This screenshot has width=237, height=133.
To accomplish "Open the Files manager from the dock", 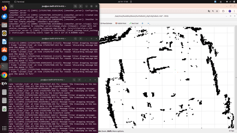I will [x=4, y=25].
